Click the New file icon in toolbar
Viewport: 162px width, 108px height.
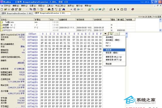2,9
